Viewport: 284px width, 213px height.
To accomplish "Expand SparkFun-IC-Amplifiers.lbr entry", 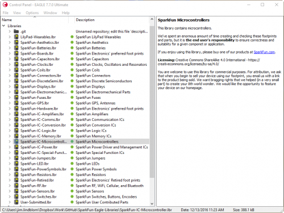I will pos(10,114).
